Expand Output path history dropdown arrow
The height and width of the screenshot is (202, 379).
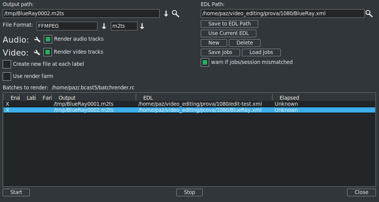click(x=166, y=14)
